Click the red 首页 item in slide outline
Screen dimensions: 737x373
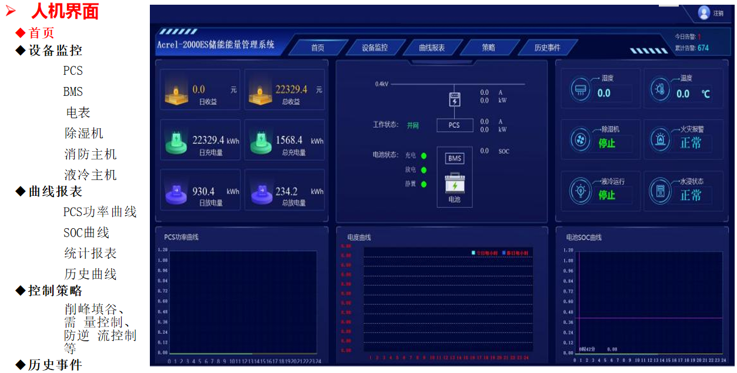[x=42, y=33]
